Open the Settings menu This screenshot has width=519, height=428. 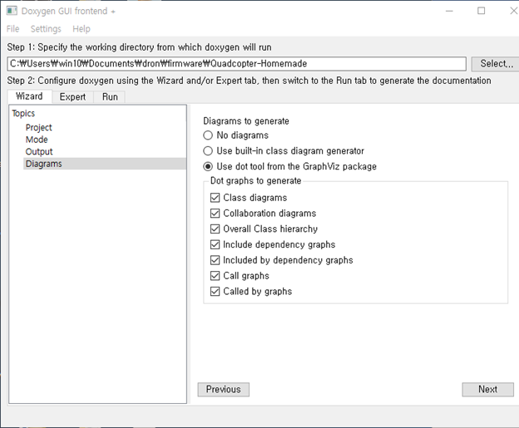coord(46,29)
